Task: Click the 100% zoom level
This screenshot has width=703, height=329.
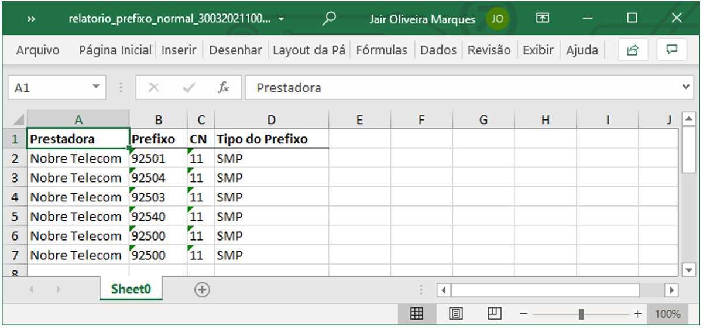Action: [x=667, y=314]
